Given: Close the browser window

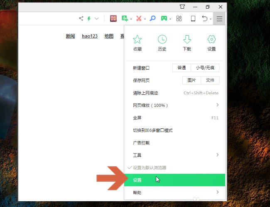Looking at the screenshot, I should pos(221,7).
